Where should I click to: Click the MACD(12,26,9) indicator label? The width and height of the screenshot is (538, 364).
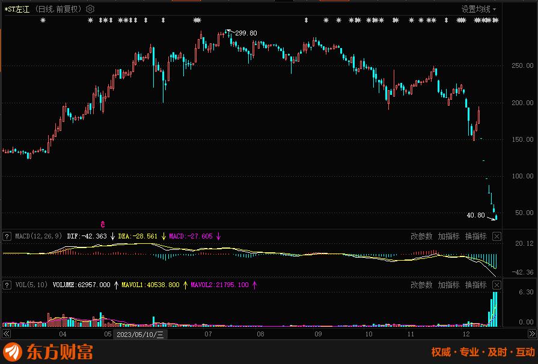click(x=38, y=237)
